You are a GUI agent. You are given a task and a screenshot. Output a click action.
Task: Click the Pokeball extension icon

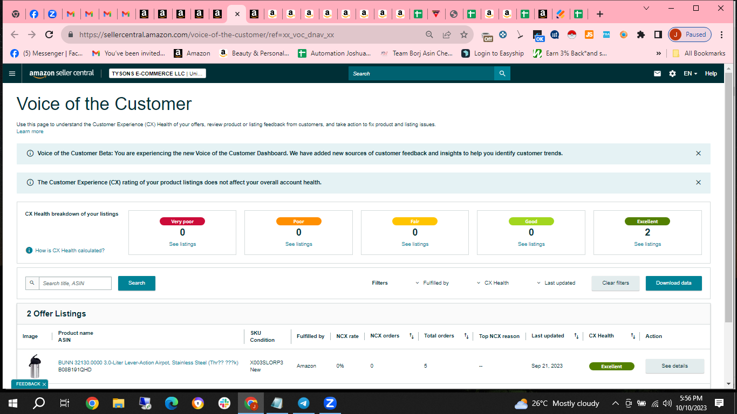(x=572, y=34)
